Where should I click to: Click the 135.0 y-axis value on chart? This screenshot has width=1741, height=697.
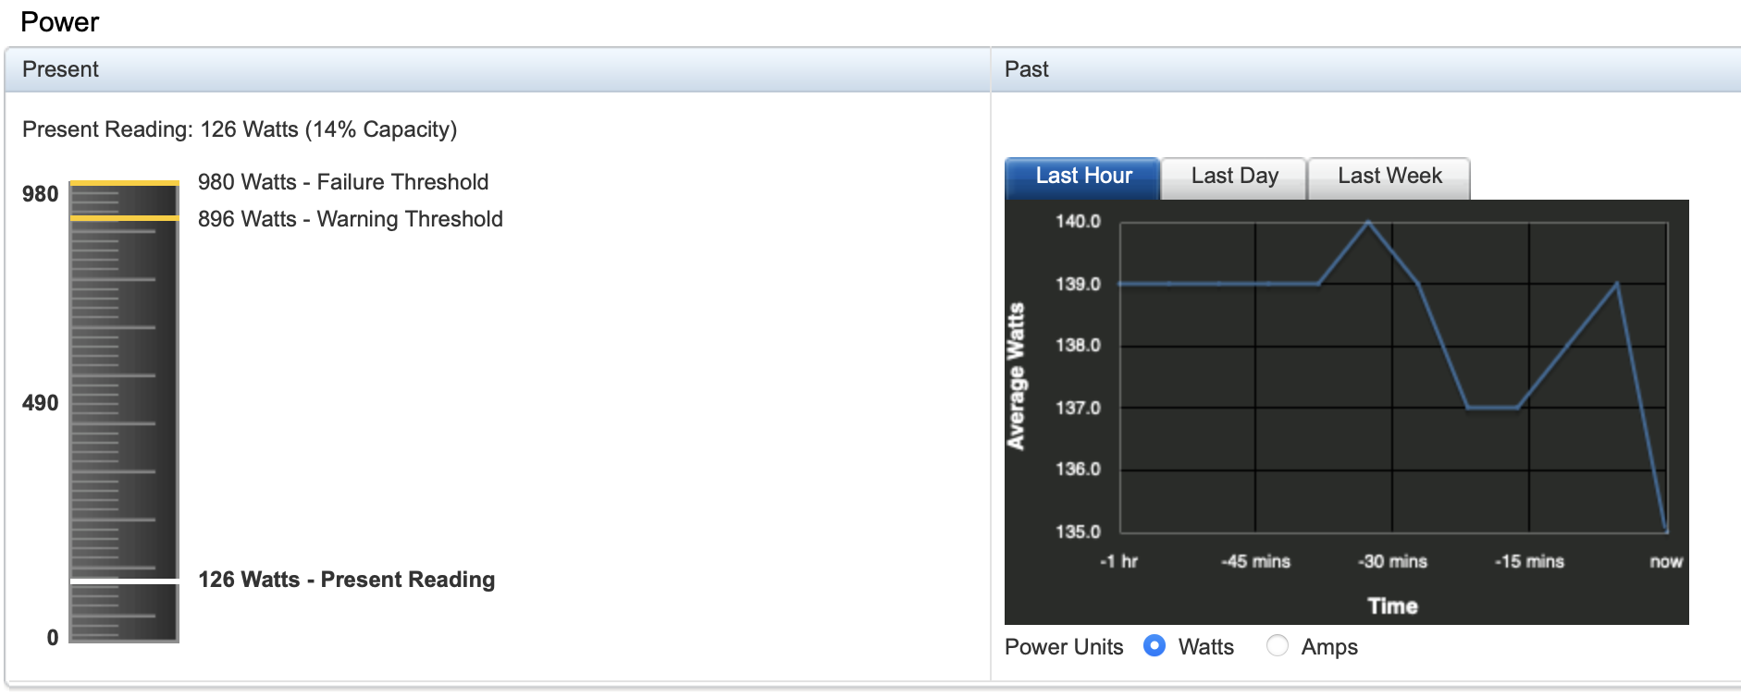click(1078, 532)
